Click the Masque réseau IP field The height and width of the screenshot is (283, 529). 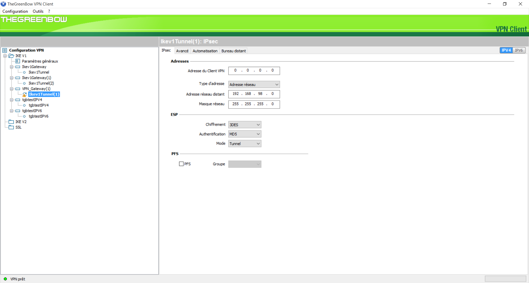(254, 104)
